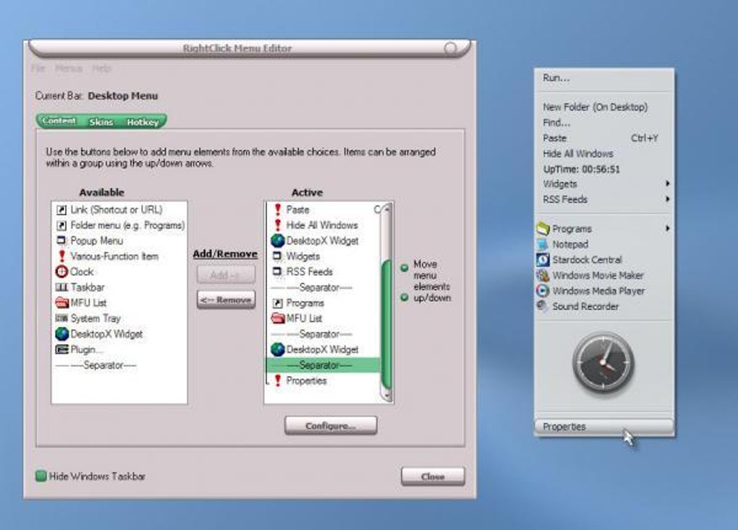
Task: Switch to the Hotkey tab
Action: tap(143, 121)
